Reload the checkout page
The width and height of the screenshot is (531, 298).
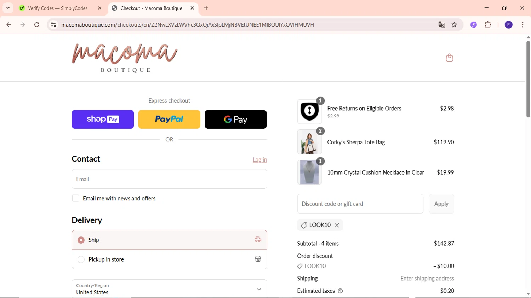(37, 25)
